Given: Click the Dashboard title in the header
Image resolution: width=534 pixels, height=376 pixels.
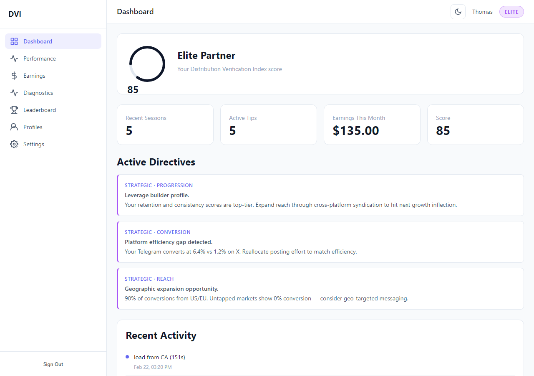Looking at the screenshot, I should (135, 12).
